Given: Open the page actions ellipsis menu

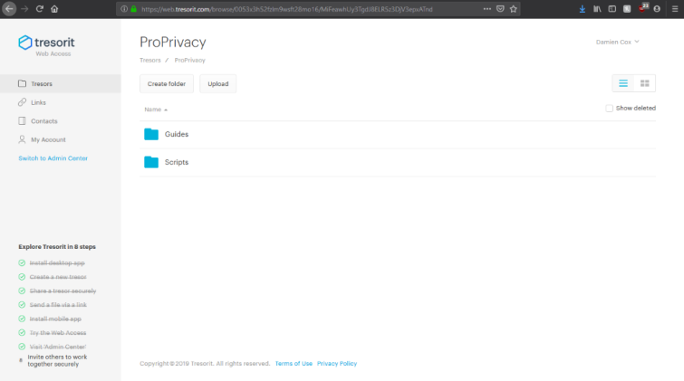Looking at the screenshot, I should pyautogui.click(x=487, y=9).
